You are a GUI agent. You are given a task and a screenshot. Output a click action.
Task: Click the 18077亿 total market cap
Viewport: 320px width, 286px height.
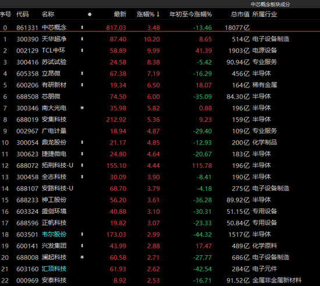pyautogui.click(x=237, y=27)
